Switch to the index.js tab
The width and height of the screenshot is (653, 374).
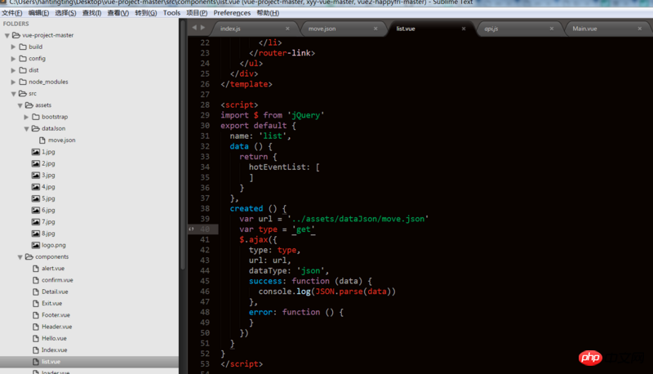tap(254, 29)
